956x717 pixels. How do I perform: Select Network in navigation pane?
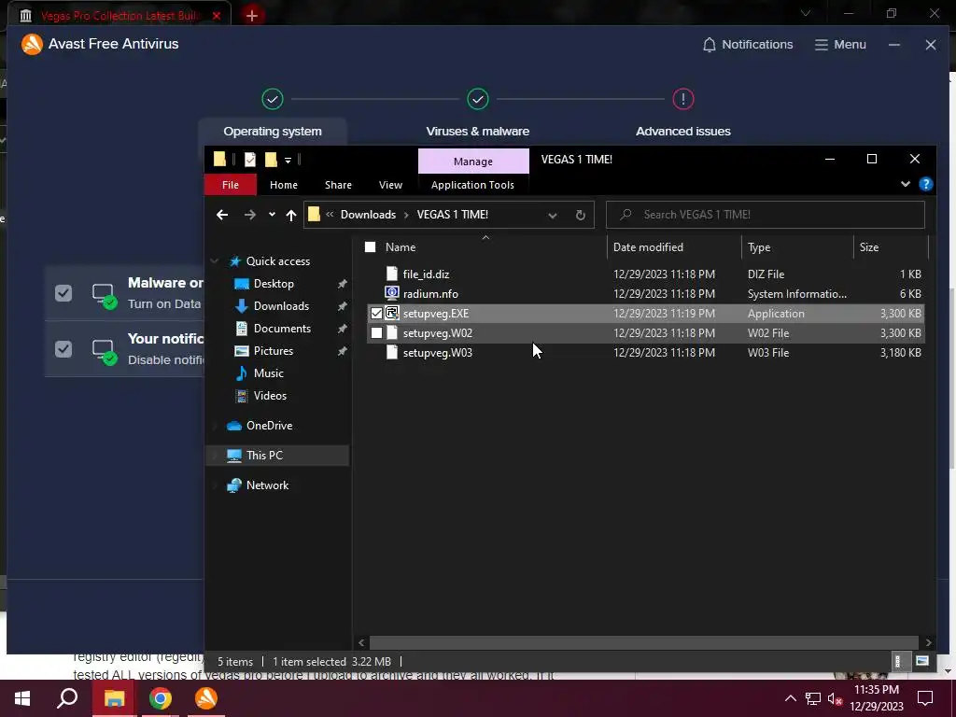(267, 485)
